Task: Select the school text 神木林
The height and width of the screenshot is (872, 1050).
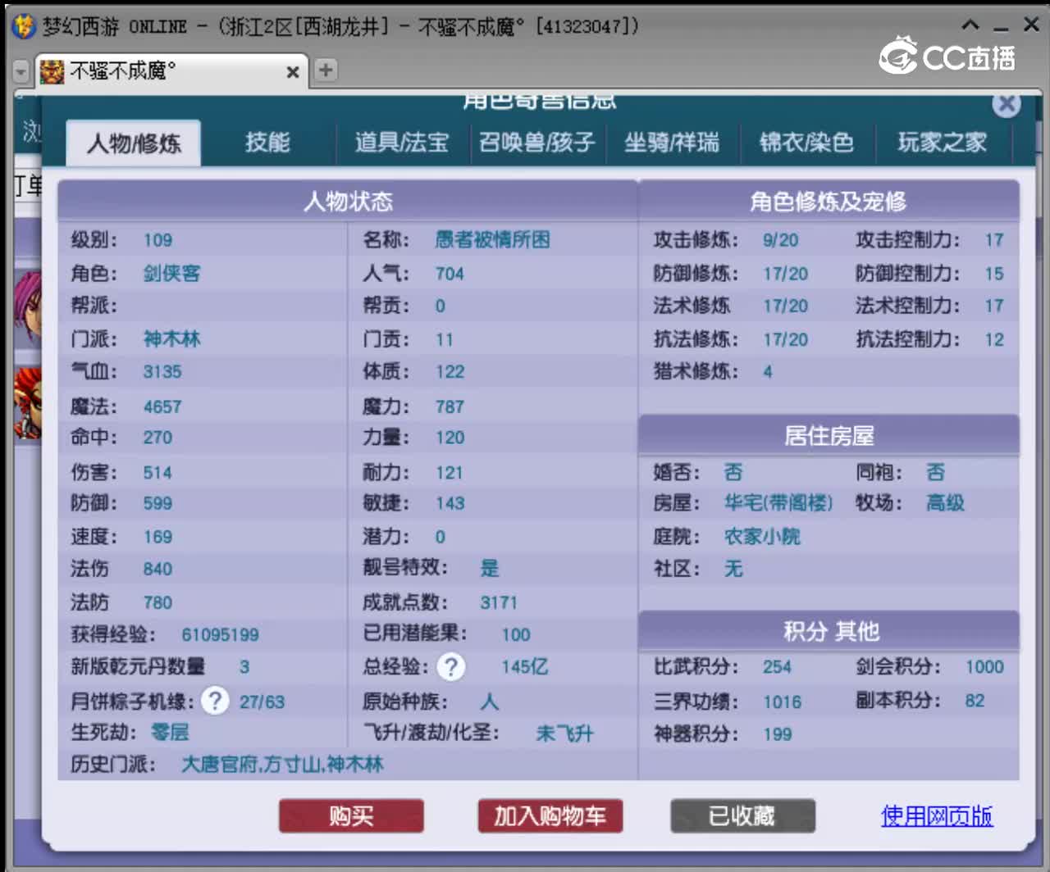Action: click(x=171, y=339)
